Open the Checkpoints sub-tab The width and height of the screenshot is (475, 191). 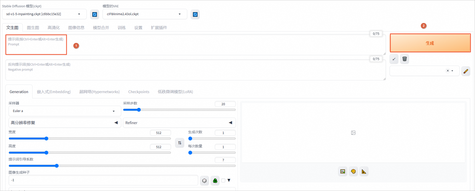point(139,92)
